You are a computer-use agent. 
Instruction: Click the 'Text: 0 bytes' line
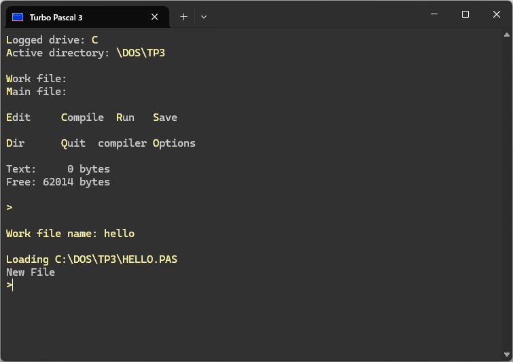[58, 169]
